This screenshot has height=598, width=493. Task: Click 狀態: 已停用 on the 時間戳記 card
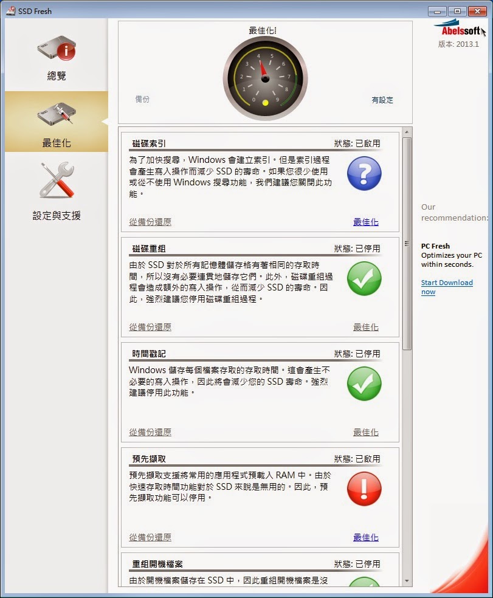357,354
